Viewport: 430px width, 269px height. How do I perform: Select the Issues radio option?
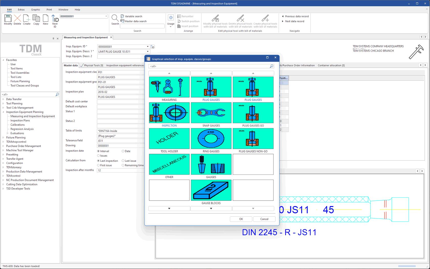coord(98,156)
